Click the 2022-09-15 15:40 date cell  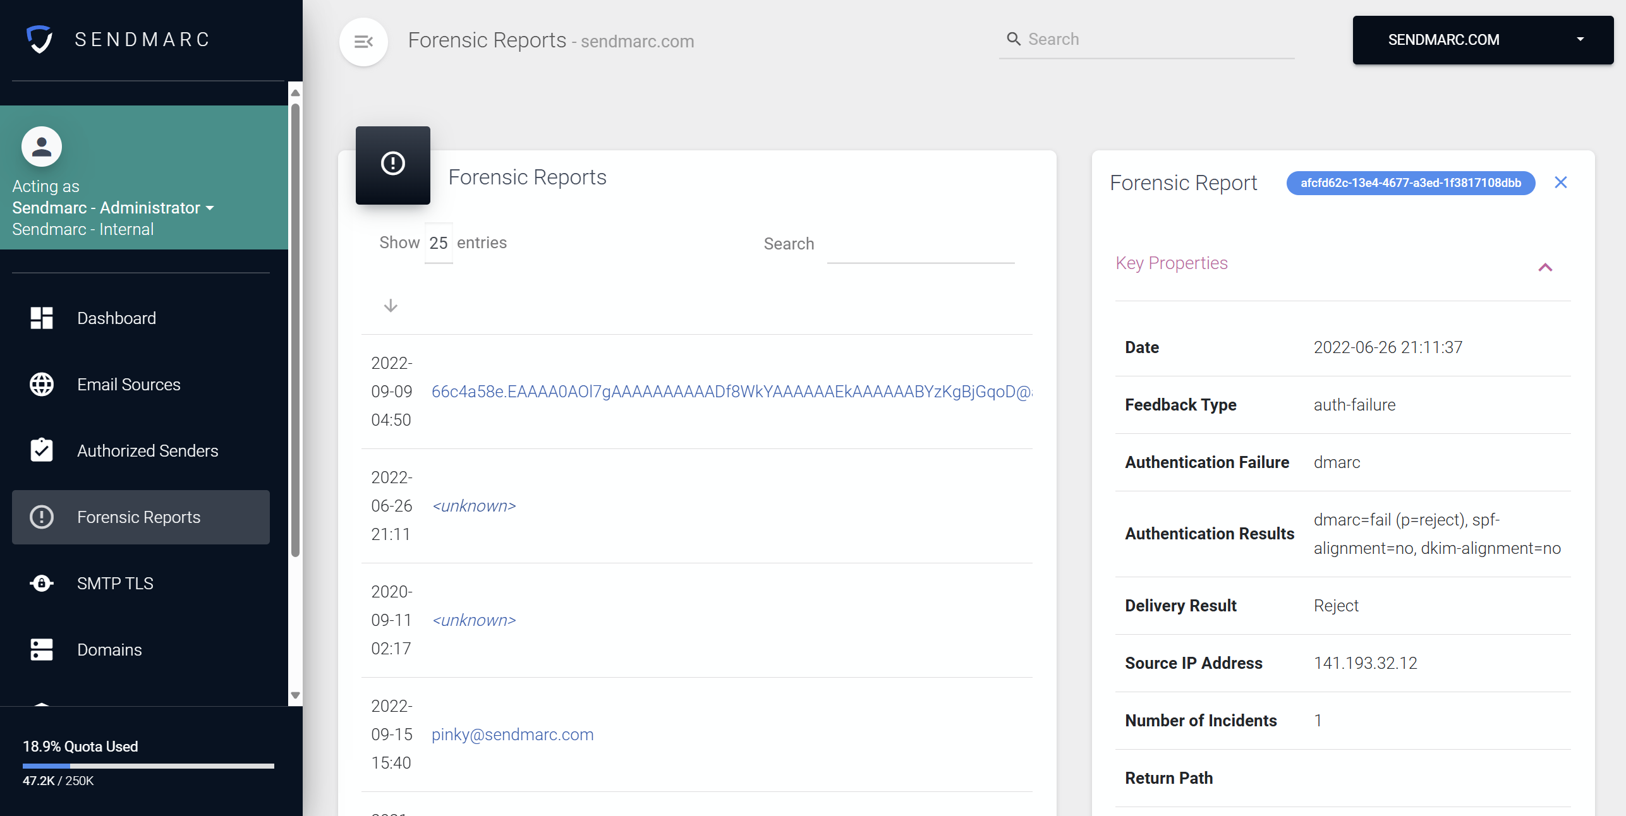tap(392, 735)
